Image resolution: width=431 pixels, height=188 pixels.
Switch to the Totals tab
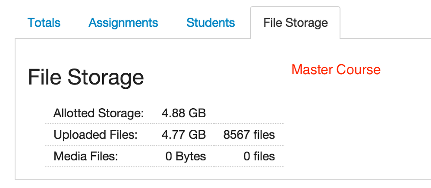[44, 23]
